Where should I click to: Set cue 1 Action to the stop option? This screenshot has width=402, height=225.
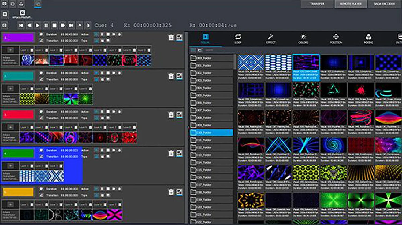coord(108,34)
